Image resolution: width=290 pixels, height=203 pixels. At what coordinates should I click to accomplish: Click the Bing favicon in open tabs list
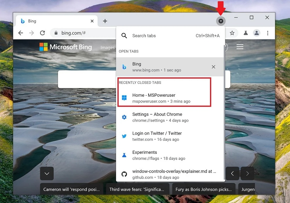[124, 67]
